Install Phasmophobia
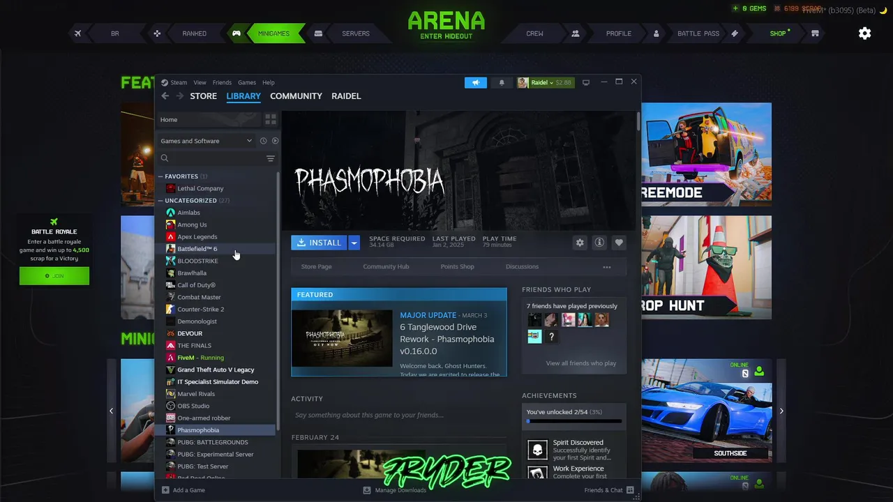 pos(319,243)
